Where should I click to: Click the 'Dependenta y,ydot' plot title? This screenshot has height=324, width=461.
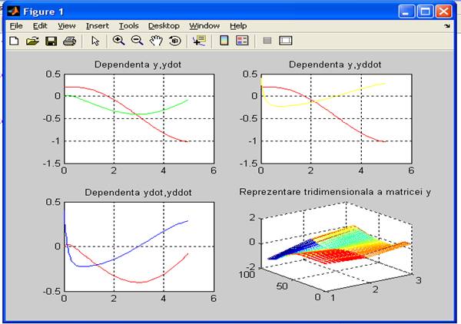(x=138, y=64)
